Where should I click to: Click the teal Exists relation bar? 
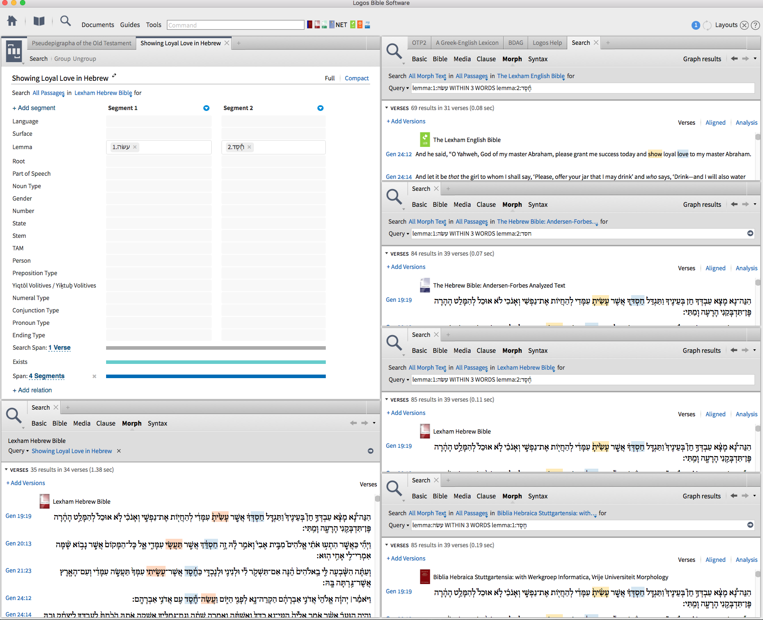[216, 362]
